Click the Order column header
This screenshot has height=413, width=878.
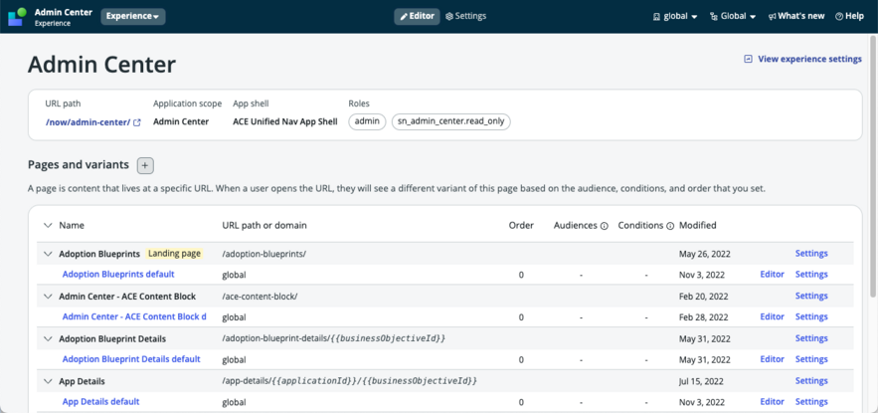coord(521,225)
